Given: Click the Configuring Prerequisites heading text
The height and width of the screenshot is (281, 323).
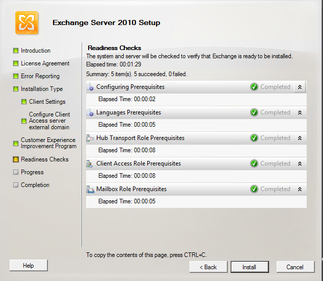Looking at the screenshot, I should click(130, 87).
